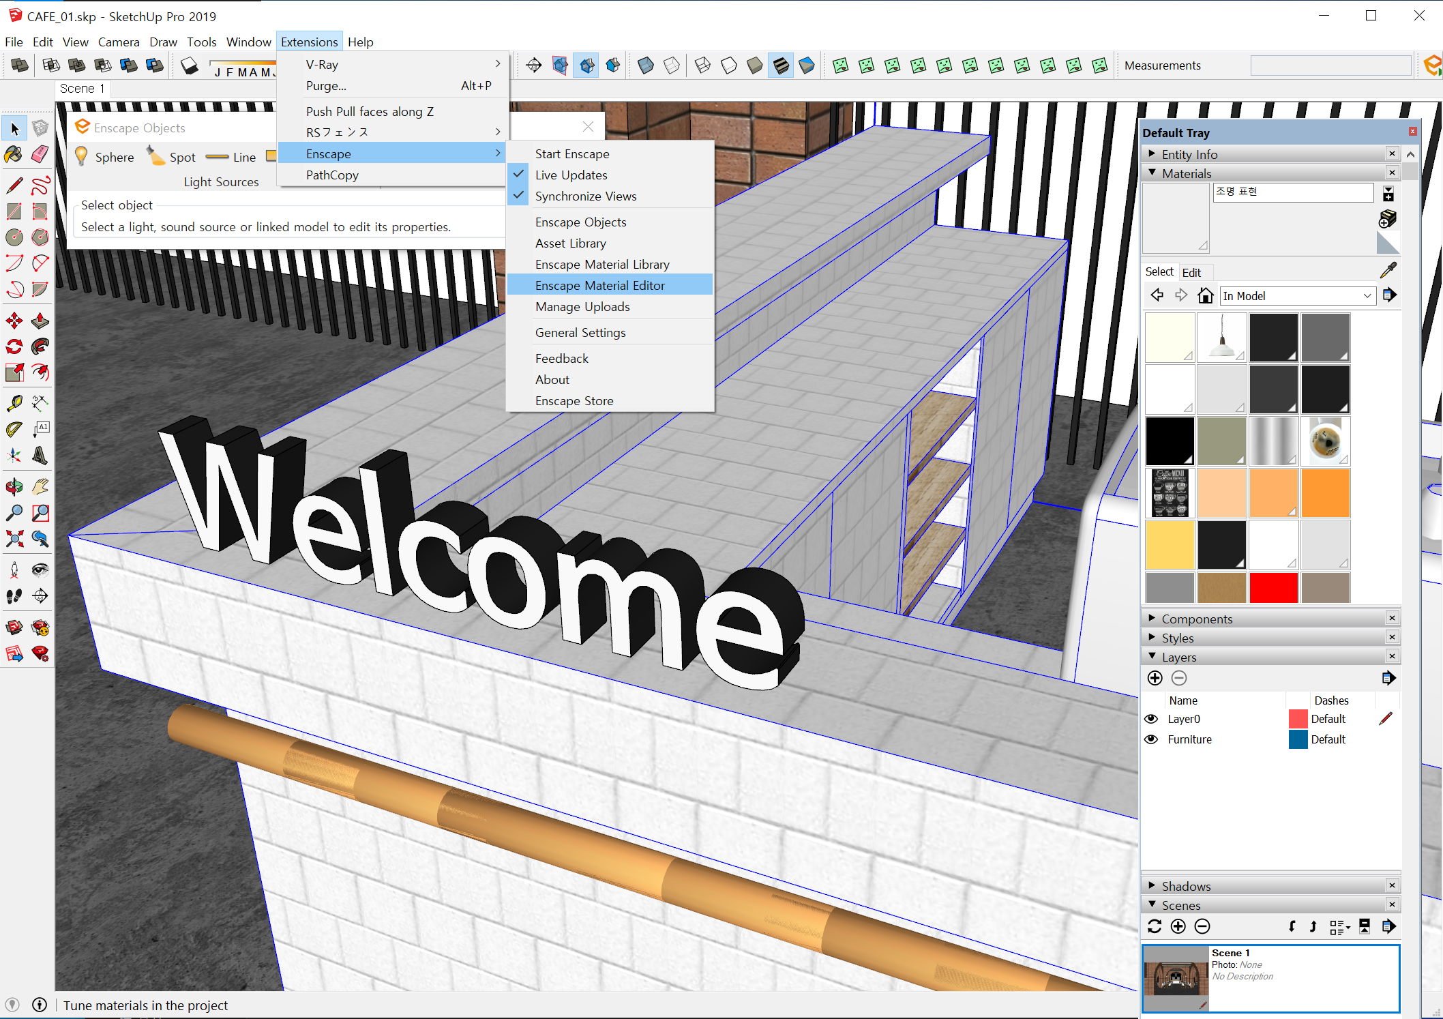
Task: Hide Layer0 with its eye icon
Action: (1152, 719)
